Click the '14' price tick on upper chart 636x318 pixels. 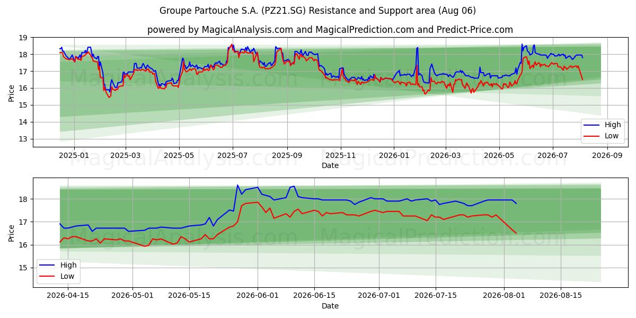click(x=23, y=122)
